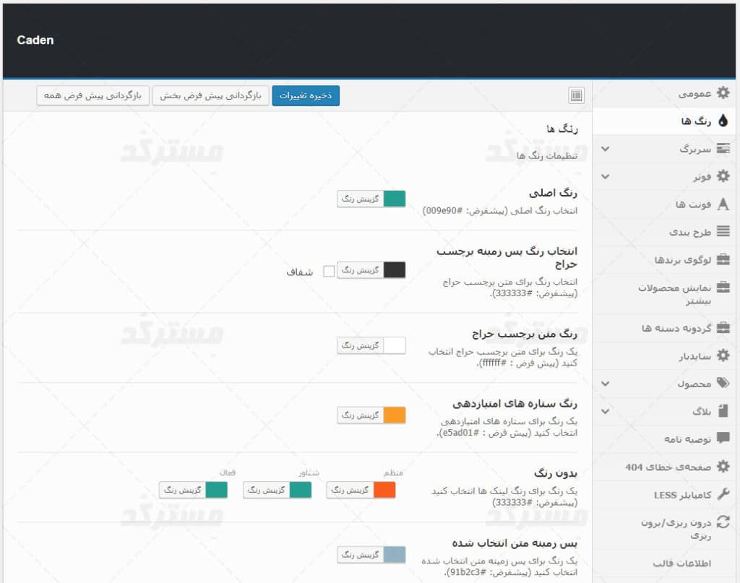Image resolution: width=740 pixels, height=583 pixels.
Task: Click the red-orange منظم link color swatch
Action: [384, 490]
